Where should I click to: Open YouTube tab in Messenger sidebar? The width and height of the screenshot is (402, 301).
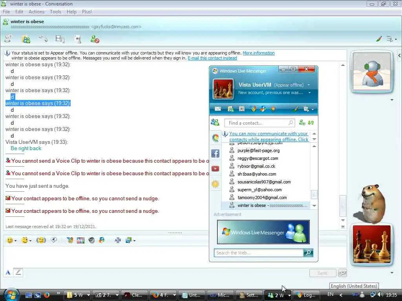[x=215, y=169]
